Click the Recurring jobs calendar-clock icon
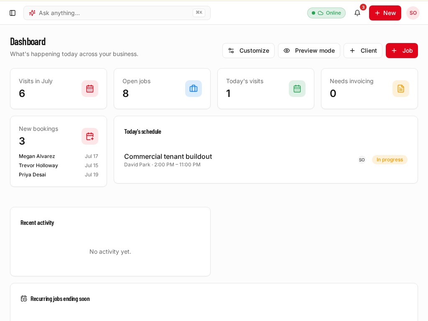Screen dimensions: 428x321 pyautogui.click(x=24, y=298)
